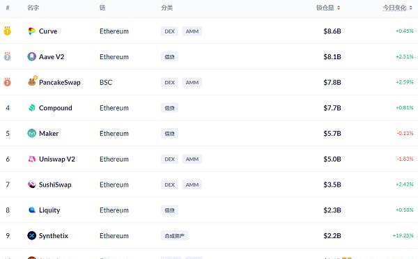The height and width of the screenshot is (259, 418).
Task: Click the $5.7B locked value for Maker
Action: click(332, 133)
